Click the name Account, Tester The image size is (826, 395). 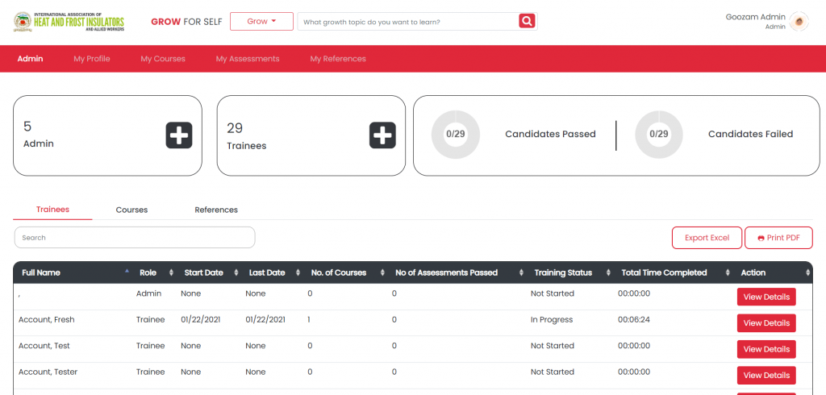click(x=48, y=372)
